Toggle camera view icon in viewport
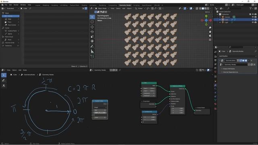 (x=210, y=36)
